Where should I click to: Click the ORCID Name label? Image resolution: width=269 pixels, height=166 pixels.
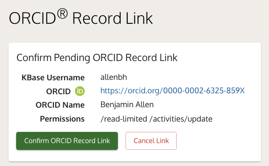click(x=60, y=105)
